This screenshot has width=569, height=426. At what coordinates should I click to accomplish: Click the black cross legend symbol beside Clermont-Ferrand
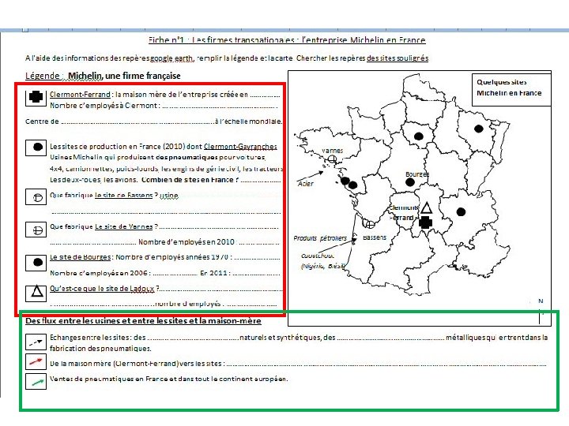point(36,97)
